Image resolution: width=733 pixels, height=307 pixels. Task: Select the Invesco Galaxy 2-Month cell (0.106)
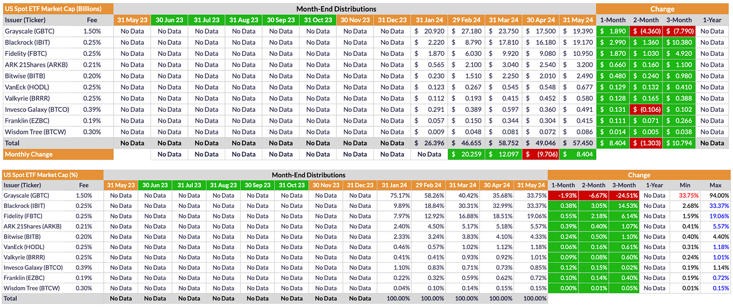(x=646, y=110)
